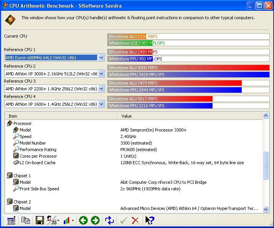The image size is (274, 228).
Task: Open the Options table icon in toolbar
Action: (11, 220)
